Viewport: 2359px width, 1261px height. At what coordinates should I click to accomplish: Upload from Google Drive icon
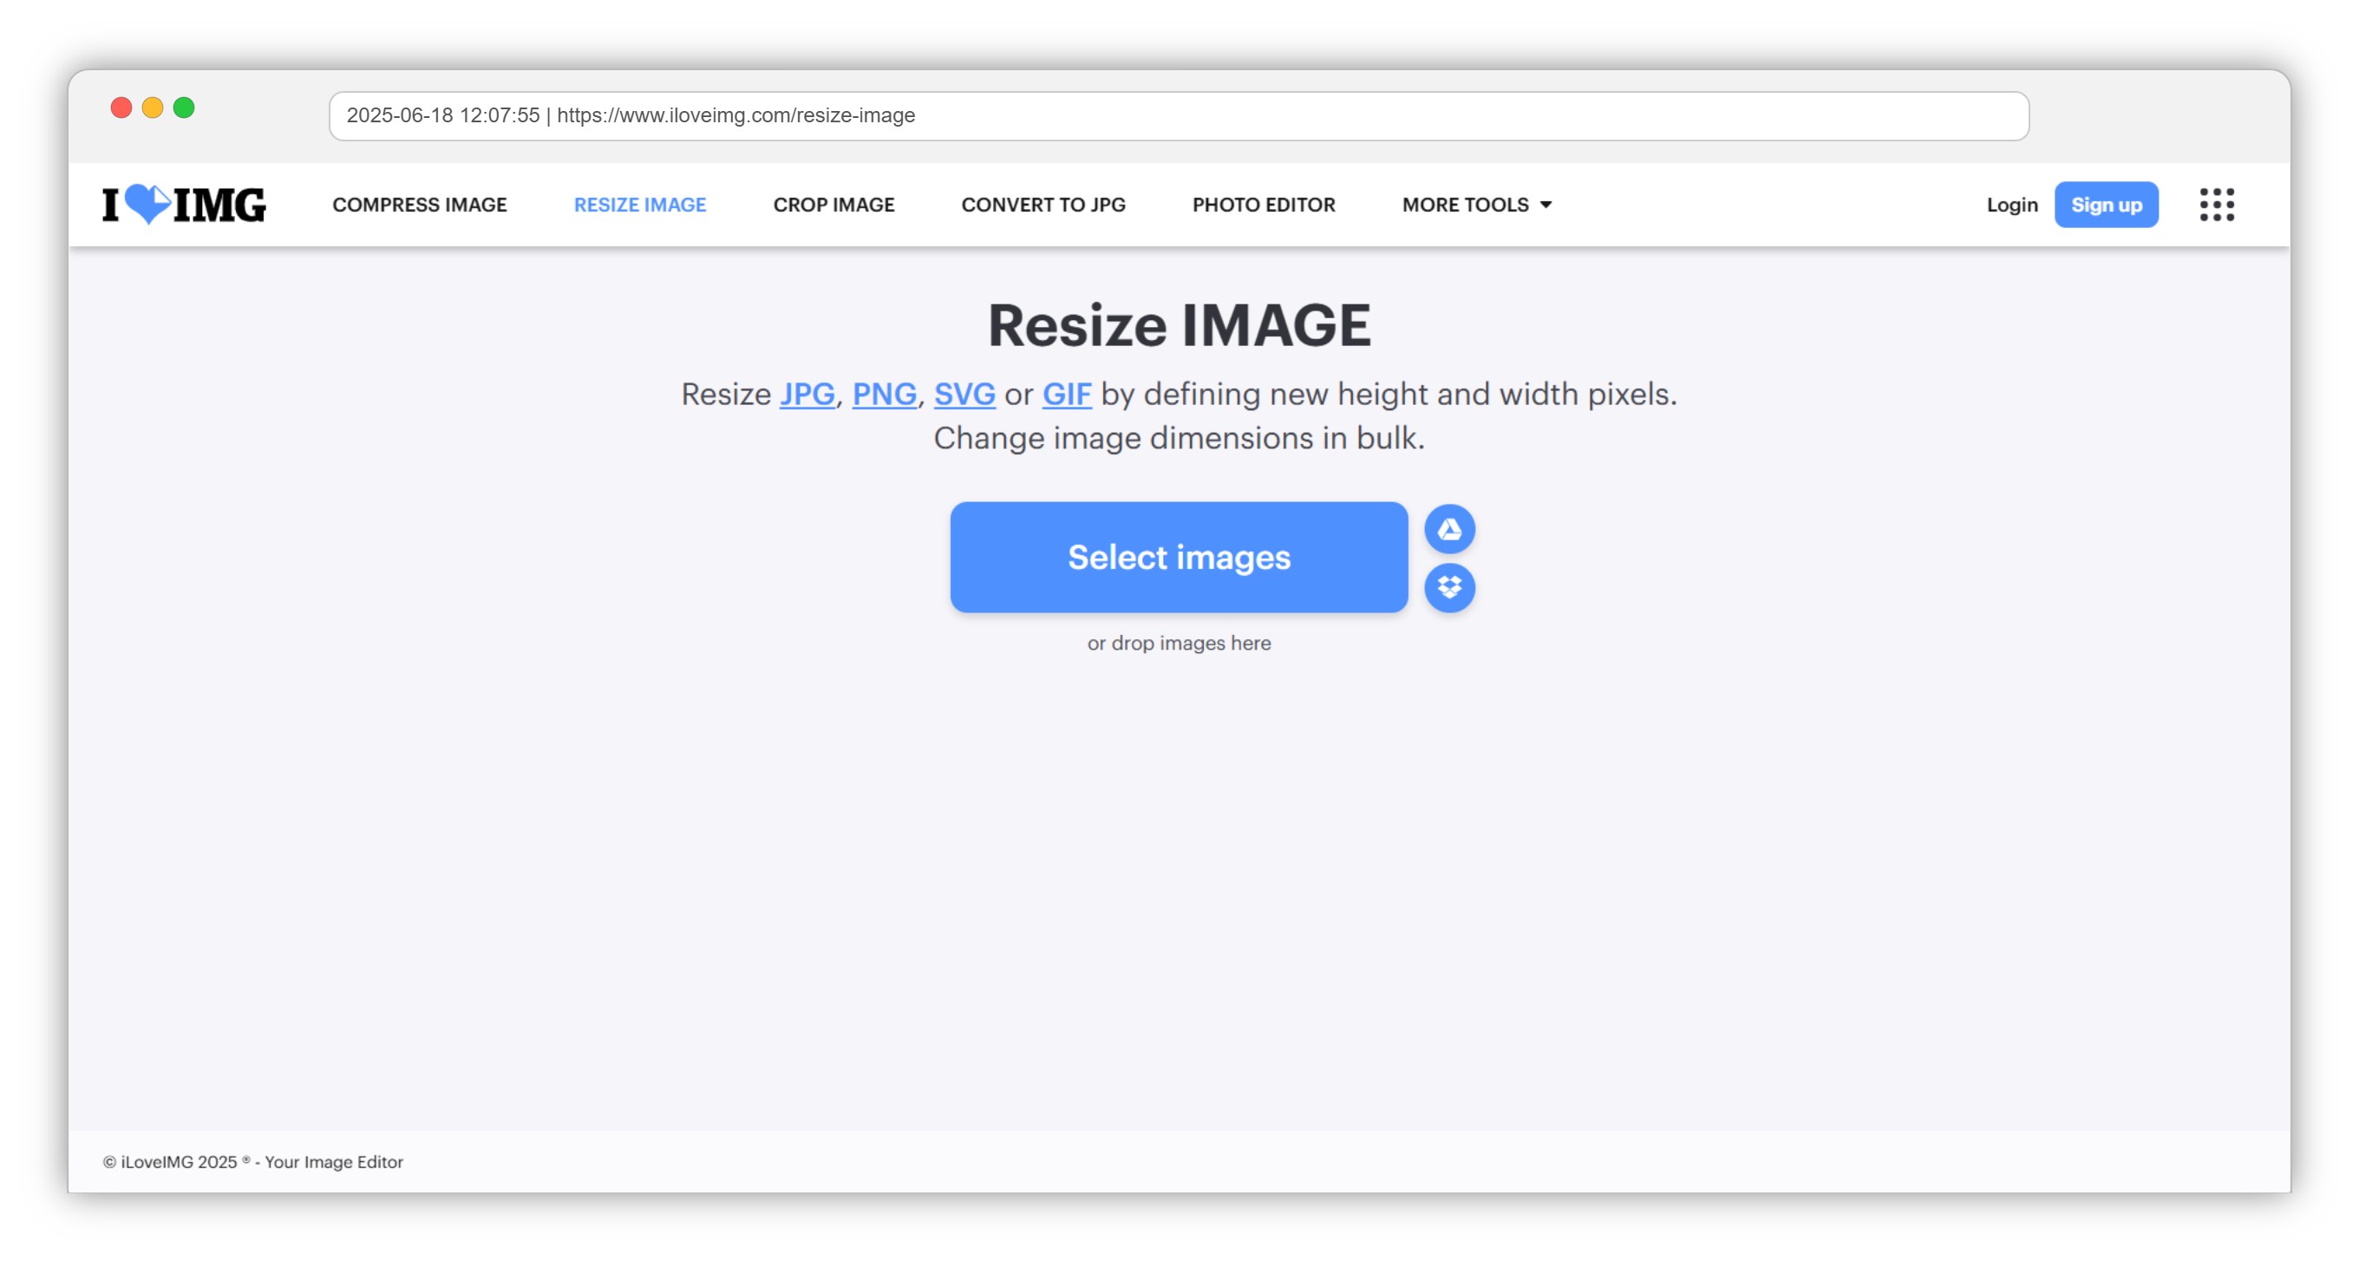coord(1448,529)
